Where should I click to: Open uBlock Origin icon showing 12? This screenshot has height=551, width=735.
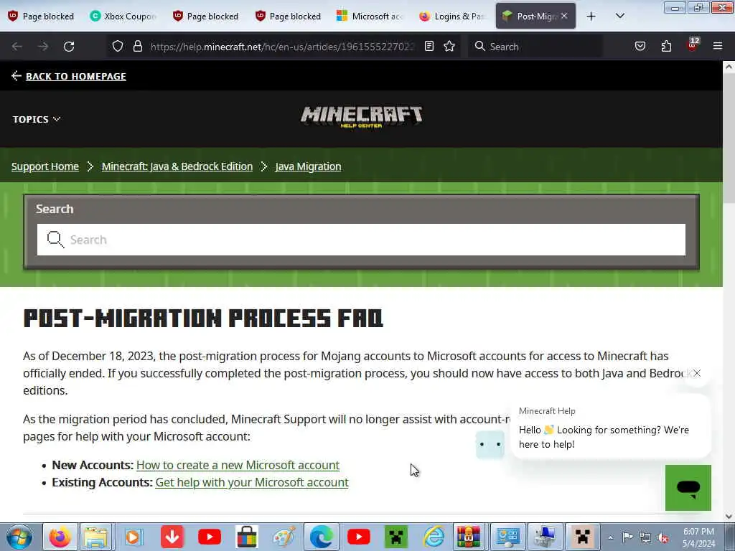(693, 45)
